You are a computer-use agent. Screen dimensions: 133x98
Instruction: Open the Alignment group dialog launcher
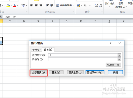pyautogui.click(x=73, y=12)
